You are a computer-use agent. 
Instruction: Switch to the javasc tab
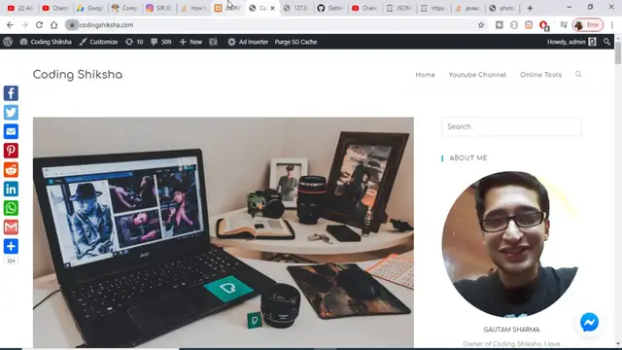(467, 8)
